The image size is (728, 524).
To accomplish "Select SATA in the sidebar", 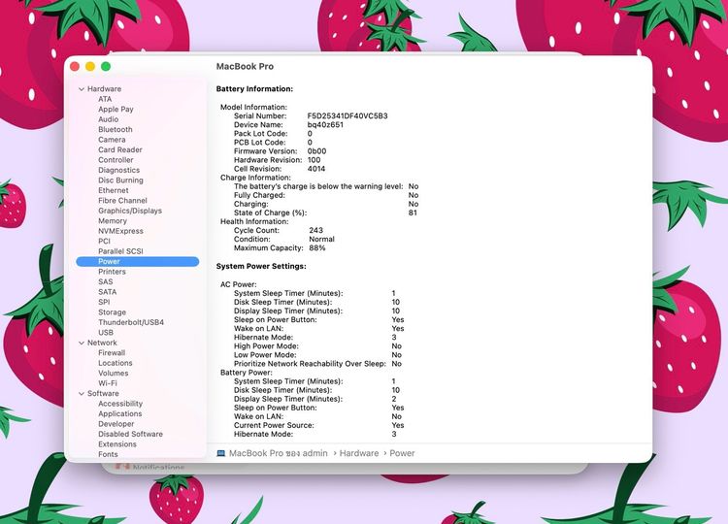I will pyautogui.click(x=107, y=292).
